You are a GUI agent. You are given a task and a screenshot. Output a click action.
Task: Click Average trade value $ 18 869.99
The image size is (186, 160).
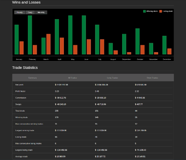[x=60, y=157]
